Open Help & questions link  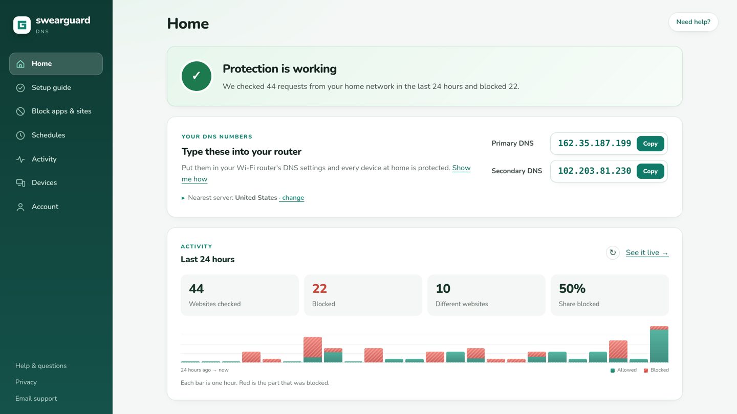tap(41, 366)
